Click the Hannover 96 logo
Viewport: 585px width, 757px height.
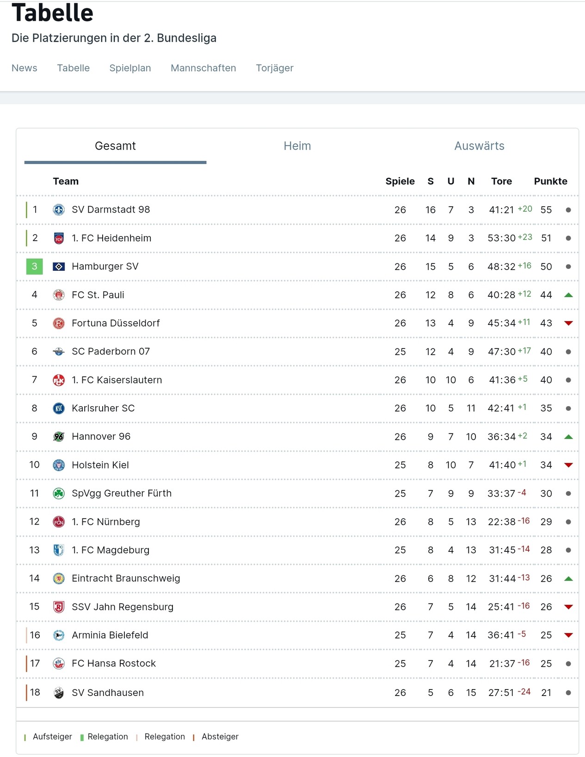click(x=59, y=437)
